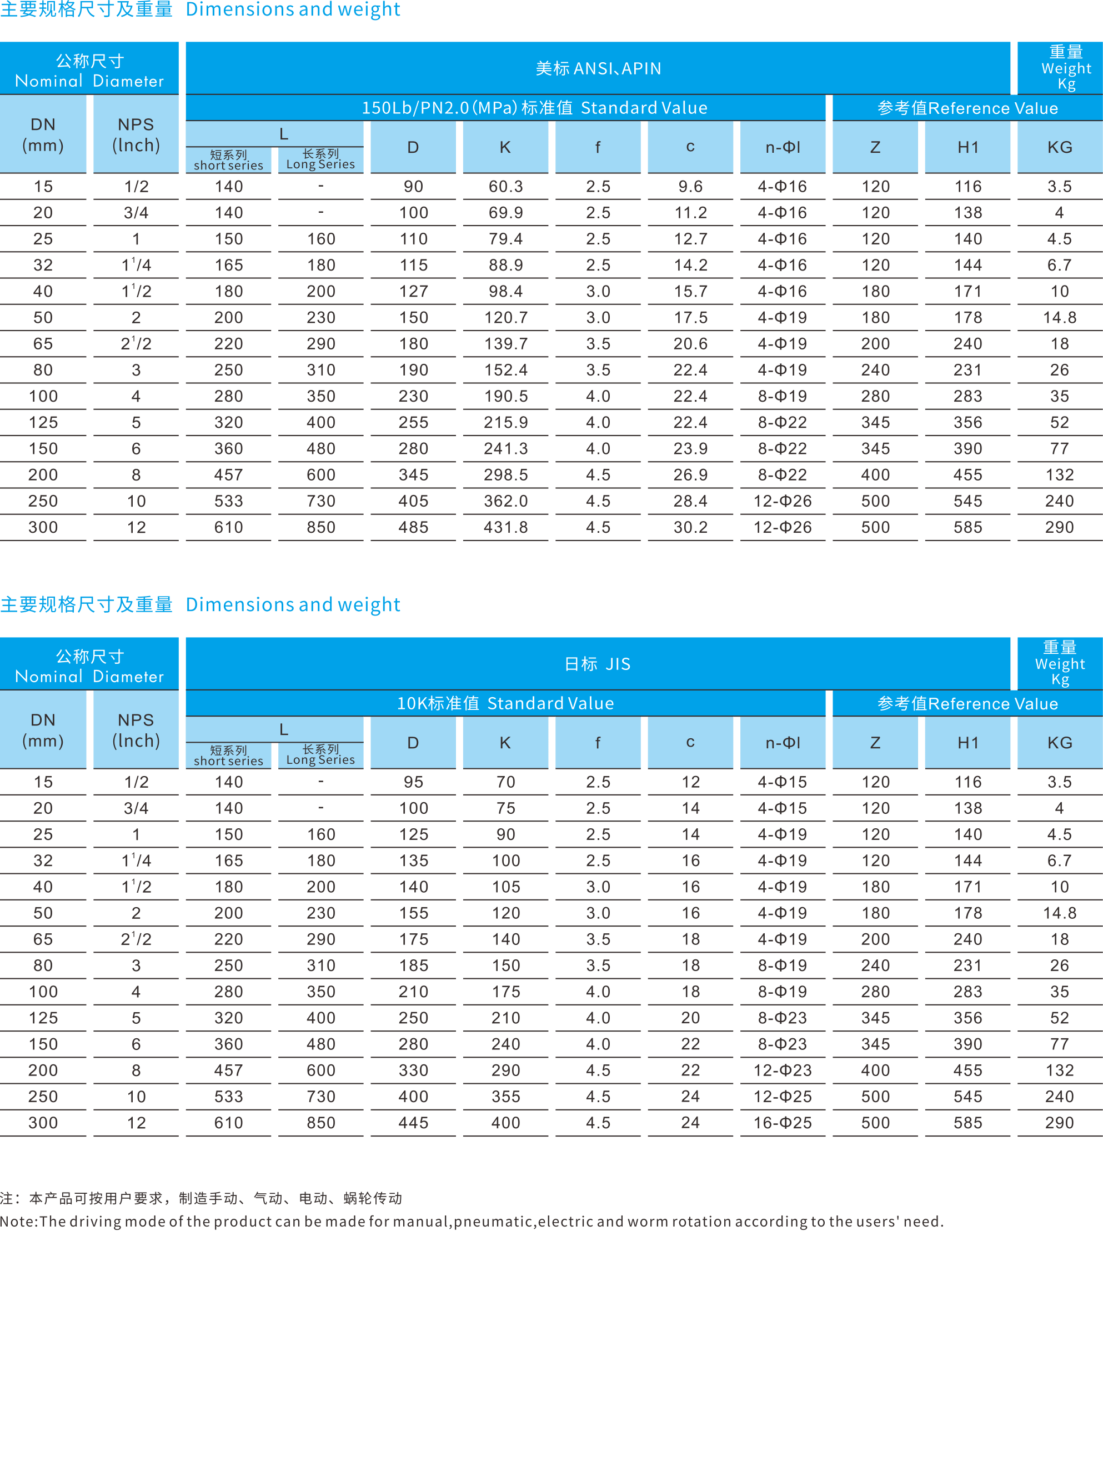Click the 12-Φ26 cell in ANSI DN 300 row
The width and height of the screenshot is (1103, 1476).
point(783,527)
